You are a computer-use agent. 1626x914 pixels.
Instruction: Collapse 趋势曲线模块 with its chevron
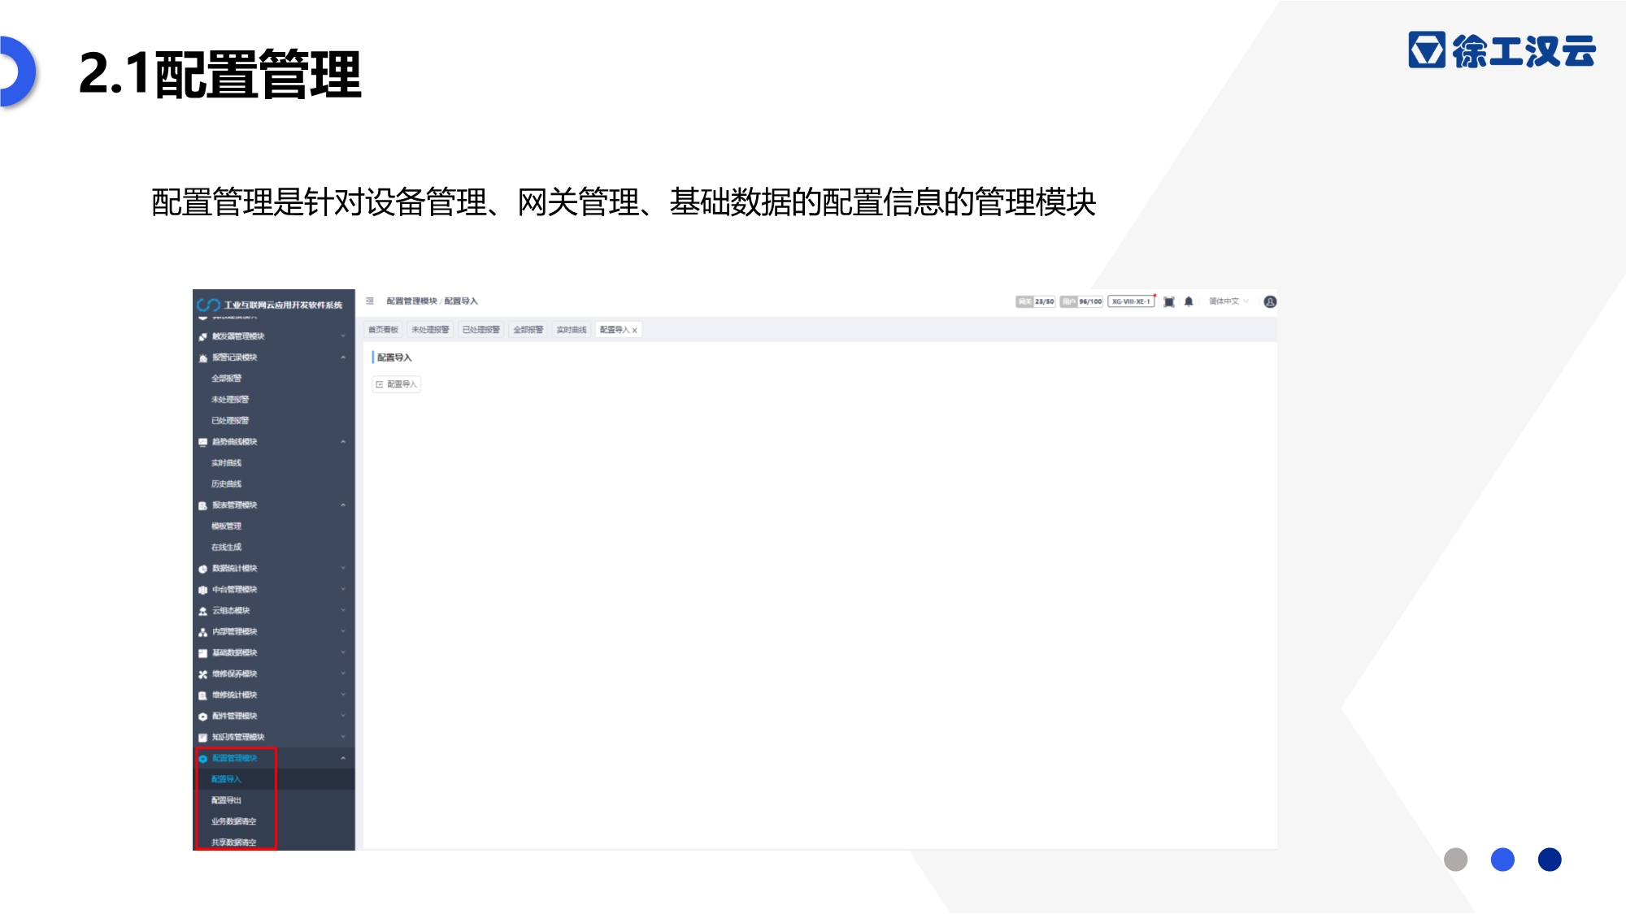click(x=343, y=442)
